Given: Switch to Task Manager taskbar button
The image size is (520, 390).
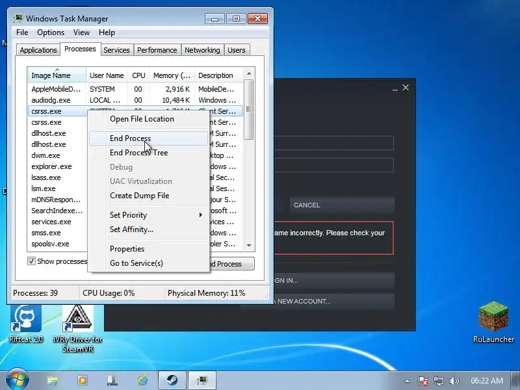Looking at the screenshot, I should click(x=202, y=380).
